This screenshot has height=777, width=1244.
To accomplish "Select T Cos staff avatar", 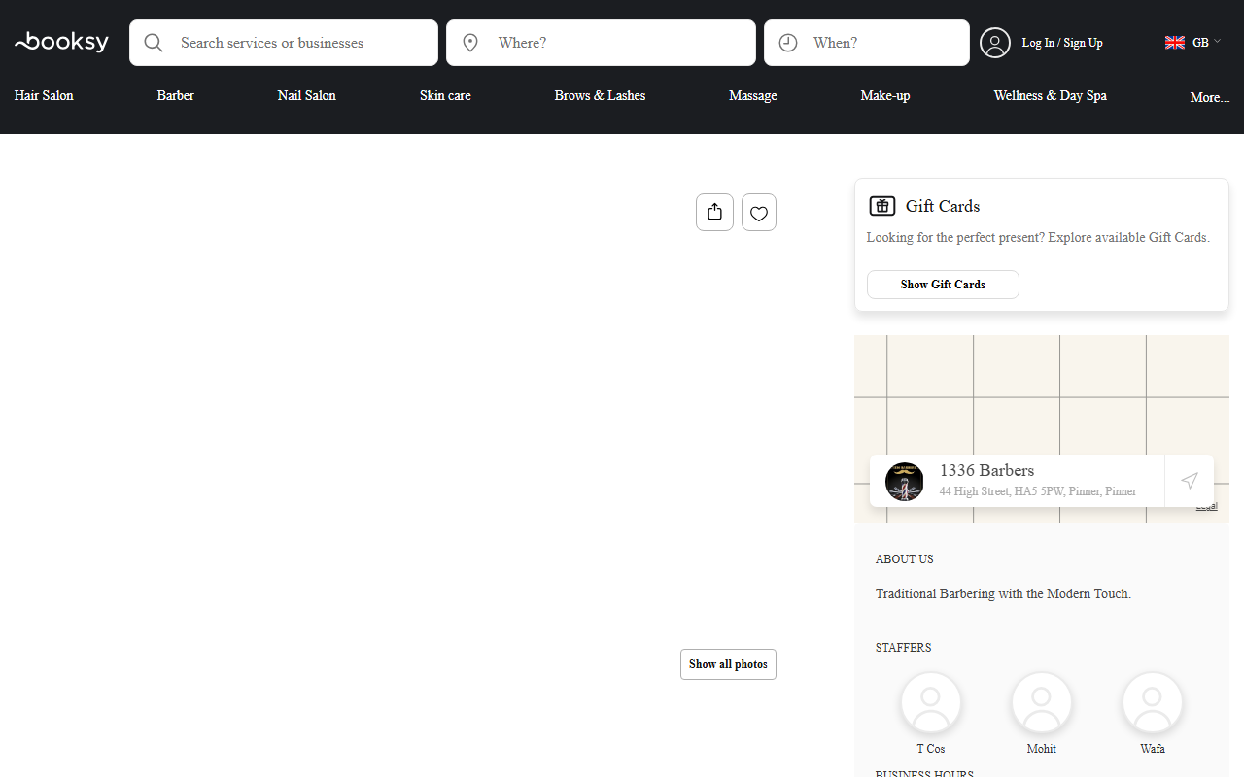I will pos(931,703).
